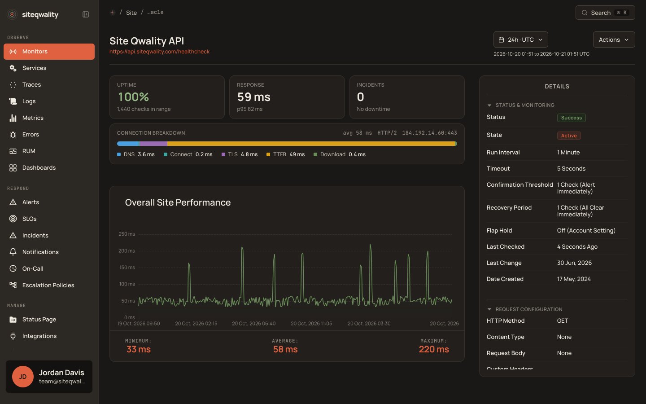Click the Dashboards grid icon

(13, 167)
